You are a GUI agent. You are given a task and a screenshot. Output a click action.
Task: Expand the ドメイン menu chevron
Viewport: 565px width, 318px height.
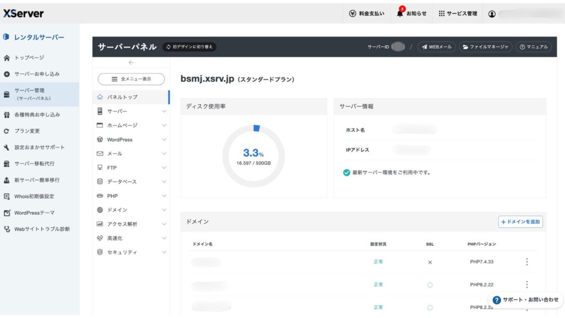point(164,210)
